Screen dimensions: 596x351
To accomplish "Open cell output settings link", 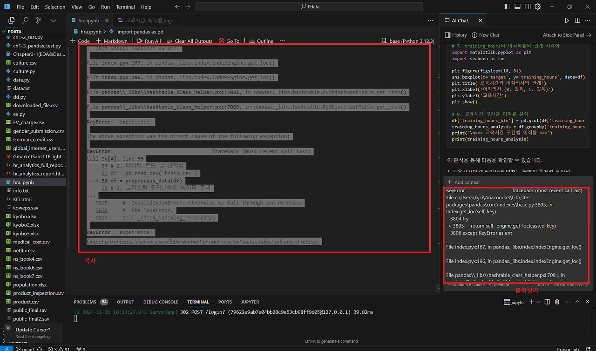I will (310, 242).
